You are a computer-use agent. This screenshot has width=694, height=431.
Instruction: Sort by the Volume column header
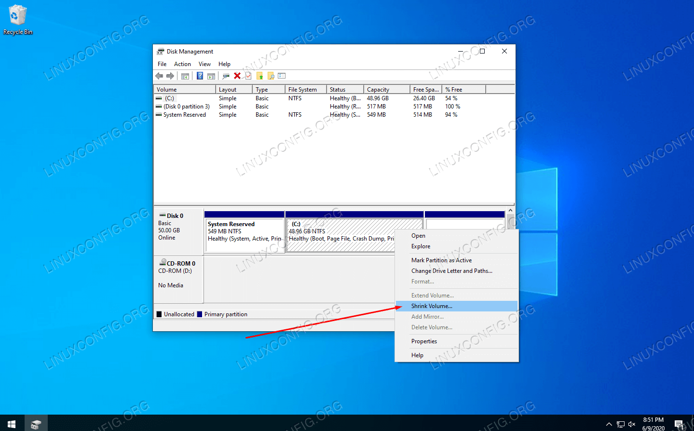pos(185,90)
